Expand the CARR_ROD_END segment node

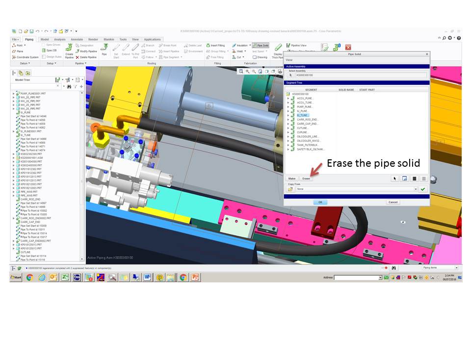pyautogui.click(x=288, y=120)
